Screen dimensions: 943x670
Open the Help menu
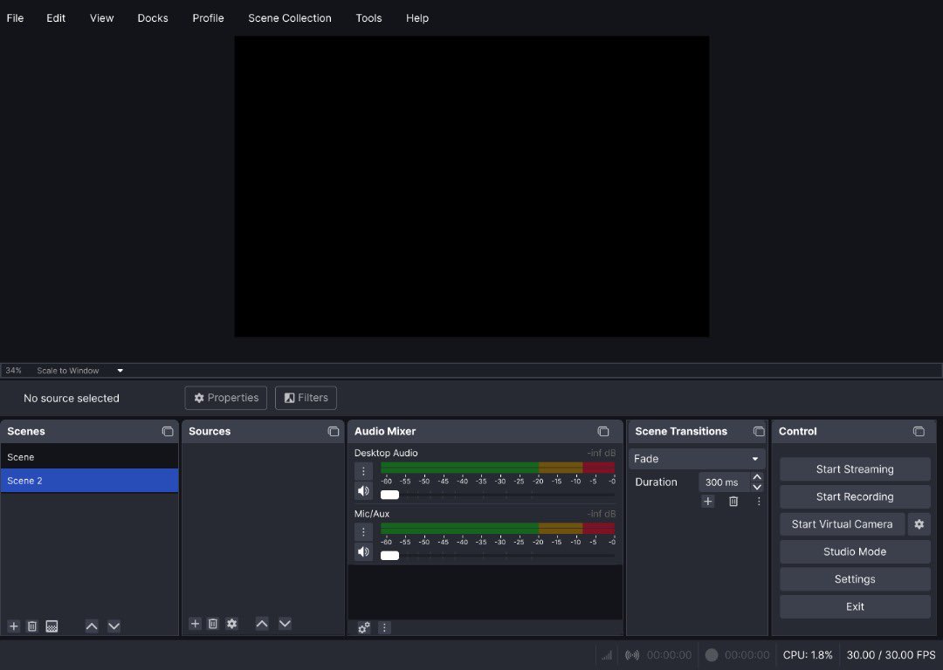click(417, 18)
